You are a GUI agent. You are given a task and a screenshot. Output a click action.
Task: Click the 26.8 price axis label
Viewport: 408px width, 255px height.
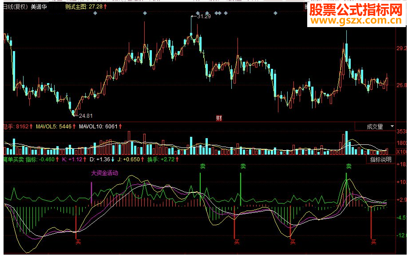coord(401,85)
